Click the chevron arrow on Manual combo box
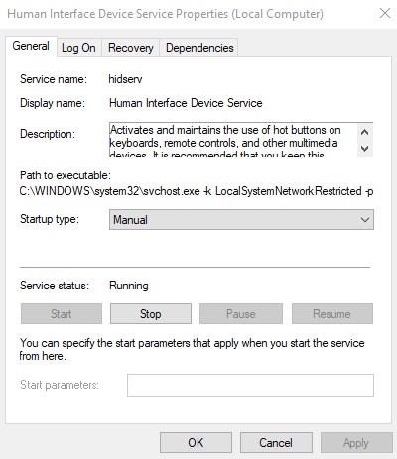The width and height of the screenshot is (397, 459). pos(365,219)
